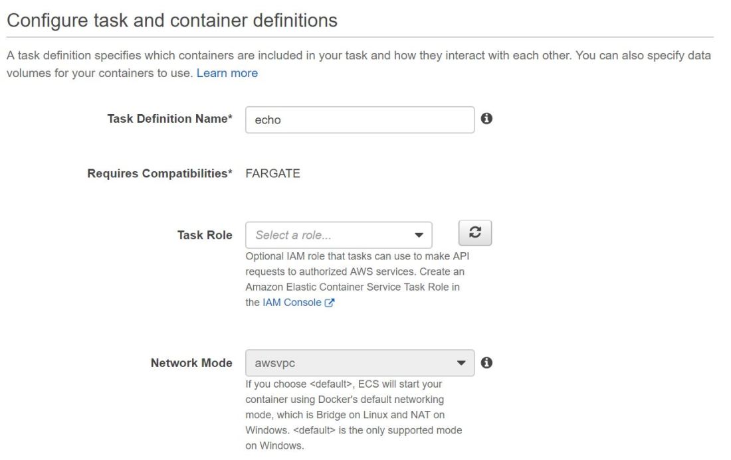Show the Task Definition Name info tooltip

(486, 117)
